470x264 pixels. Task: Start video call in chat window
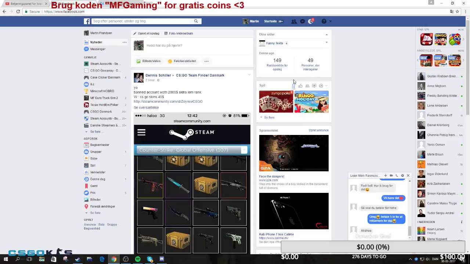click(x=391, y=176)
